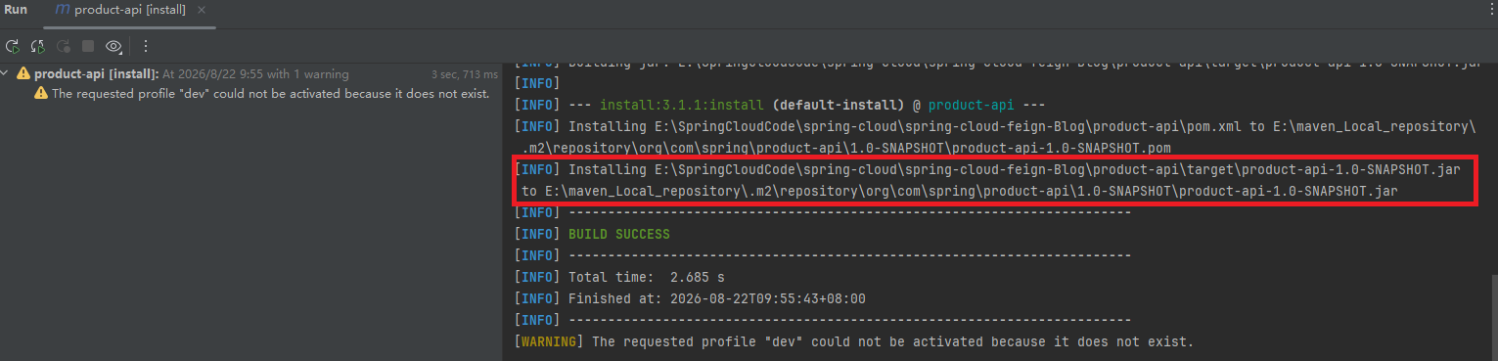Click the "Finished at: 2026-08-22T09:55:43+08:00" line

716,298
